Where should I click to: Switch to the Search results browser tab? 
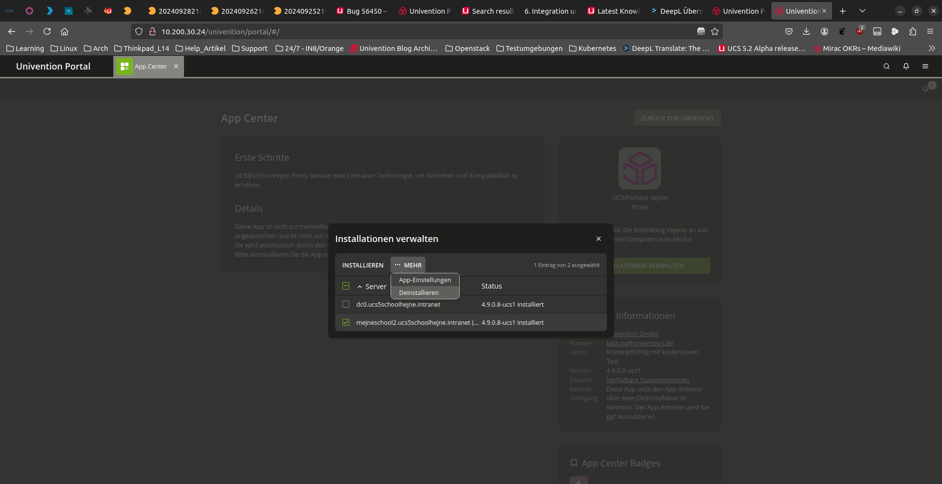[488, 11]
